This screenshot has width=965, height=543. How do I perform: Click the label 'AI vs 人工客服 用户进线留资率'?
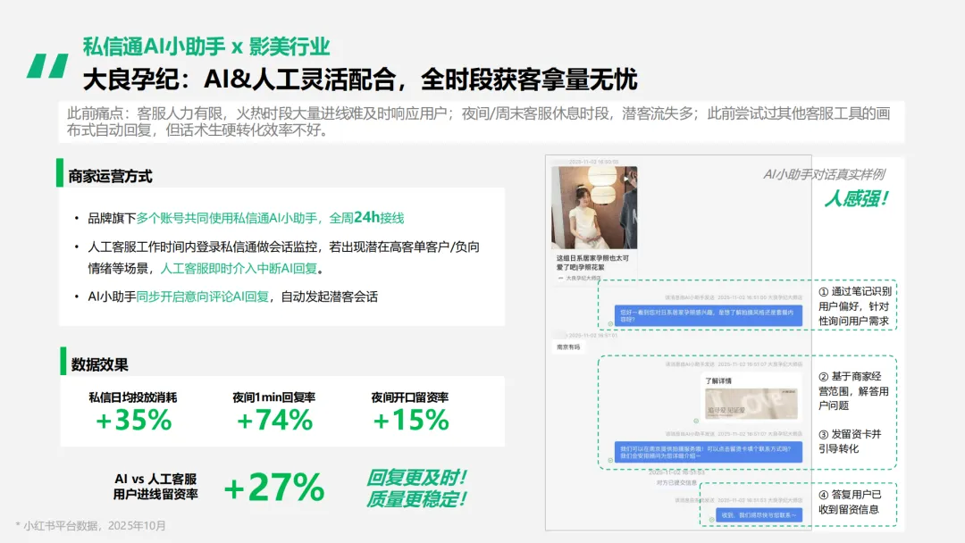point(155,487)
